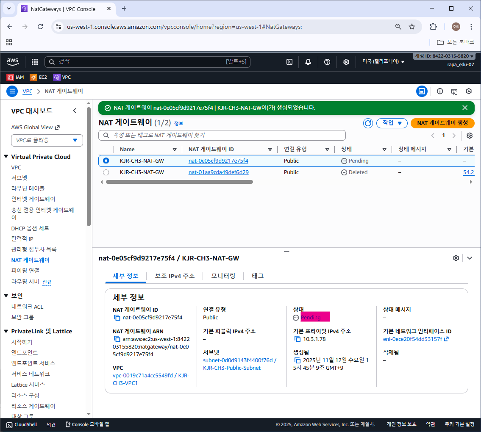The image size is (481, 432).
Task: Open the KJR-CH3-VPC1 VPC link
Action: click(x=151, y=379)
